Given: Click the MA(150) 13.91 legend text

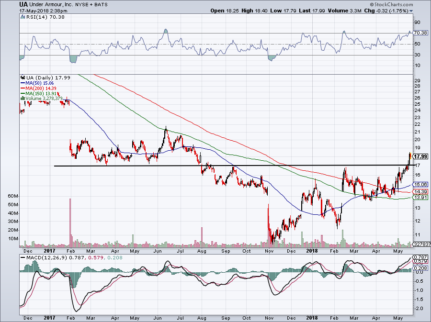Looking at the screenshot, I should 41,93.
